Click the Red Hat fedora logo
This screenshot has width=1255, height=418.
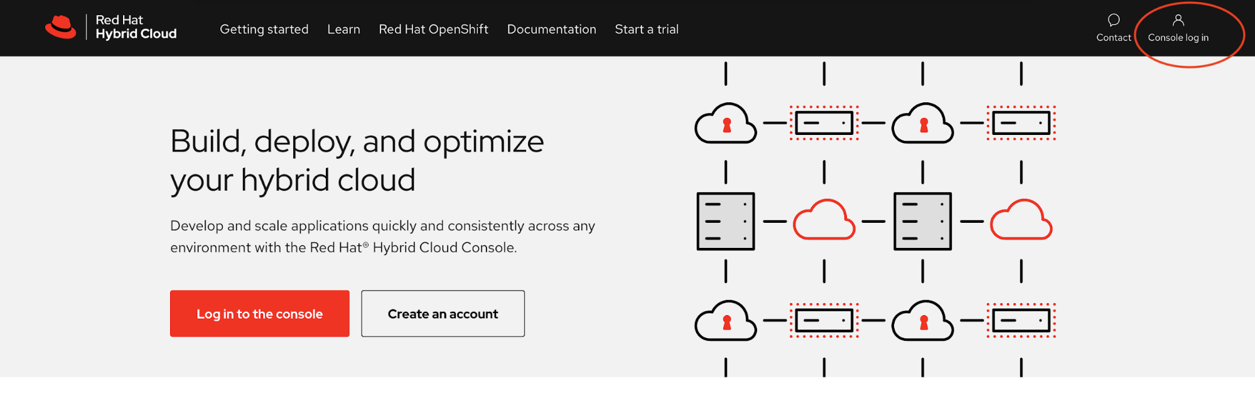61,27
